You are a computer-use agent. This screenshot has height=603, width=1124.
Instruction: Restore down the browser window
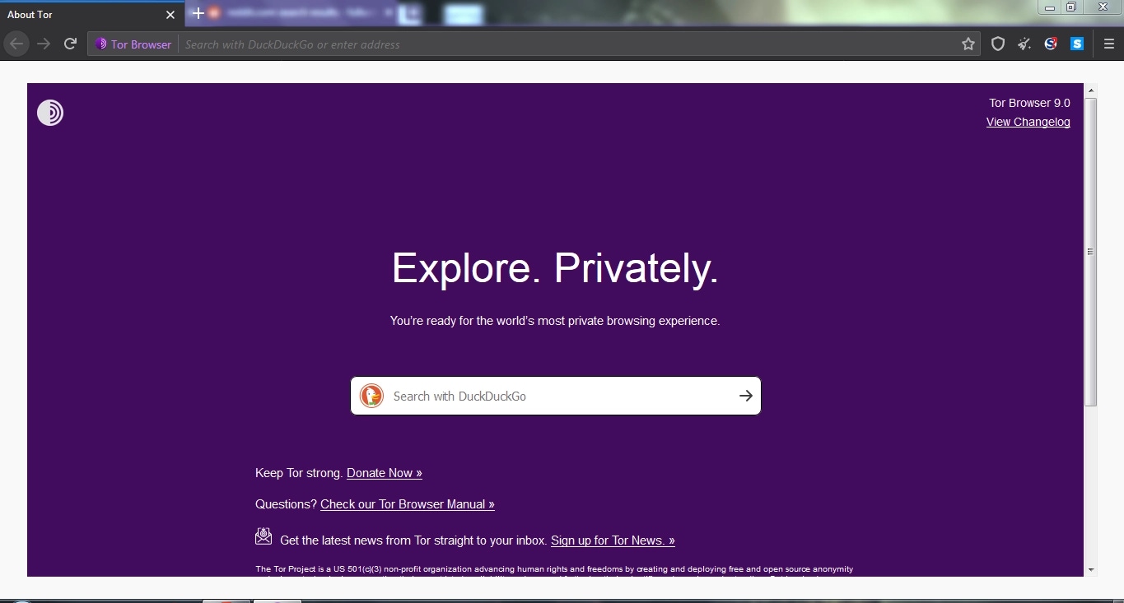(x=1071, y=7)
